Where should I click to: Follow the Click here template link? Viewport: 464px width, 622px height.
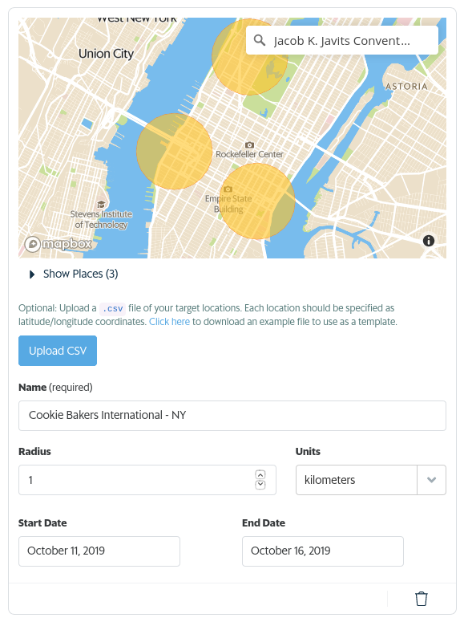169,322
